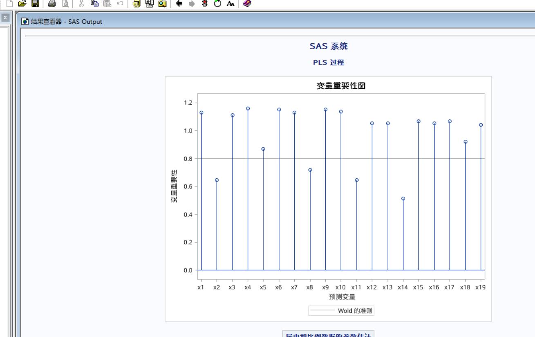Go back with the left arrow
The width and height of the screenshot is (535, 337).
click(179, 4)
